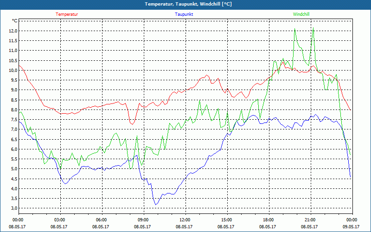
Task: Click the blue Taupunkt minimum near 10:00
Action: [x=156, y=205]
